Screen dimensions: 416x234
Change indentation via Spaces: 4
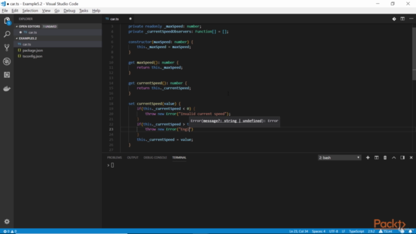318,231
